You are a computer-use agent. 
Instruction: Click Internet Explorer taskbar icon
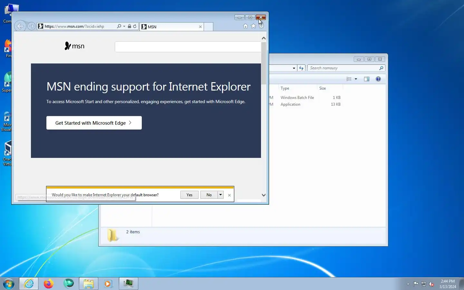pos(29,284)
